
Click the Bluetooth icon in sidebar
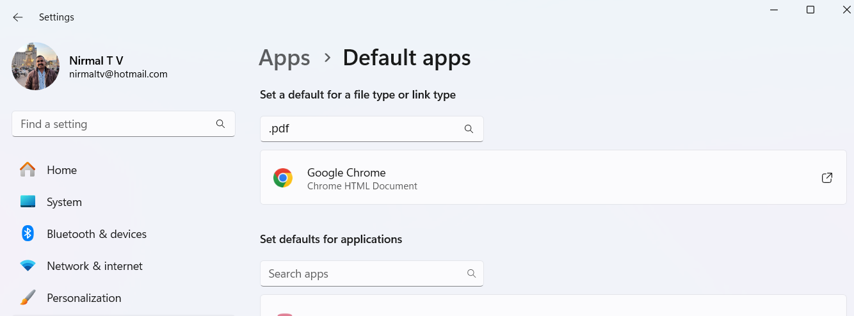click(28, 233)
